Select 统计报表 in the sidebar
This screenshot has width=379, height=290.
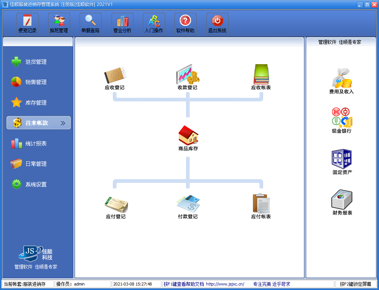tap(29, 144)
